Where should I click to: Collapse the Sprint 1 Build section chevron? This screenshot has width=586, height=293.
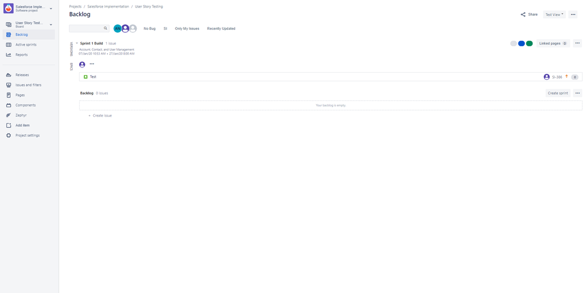tap(77, 43)
